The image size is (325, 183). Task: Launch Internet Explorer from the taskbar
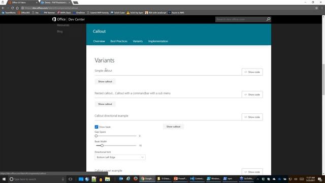tap(128, 178)
